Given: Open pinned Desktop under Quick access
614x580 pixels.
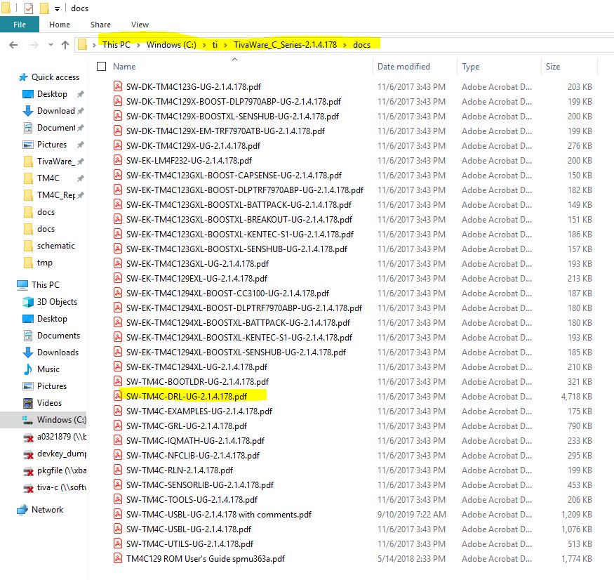Looking at the screenshot, I should [x=52, y=94].
